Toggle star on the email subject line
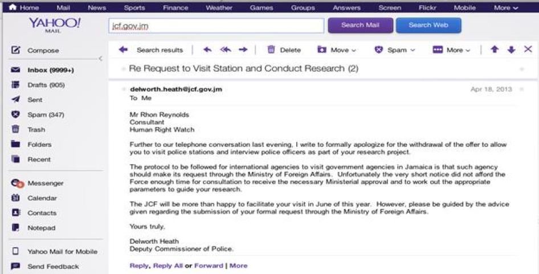This screenshot has height=274, width=539. pyautogui.click(x=522, y=69)
